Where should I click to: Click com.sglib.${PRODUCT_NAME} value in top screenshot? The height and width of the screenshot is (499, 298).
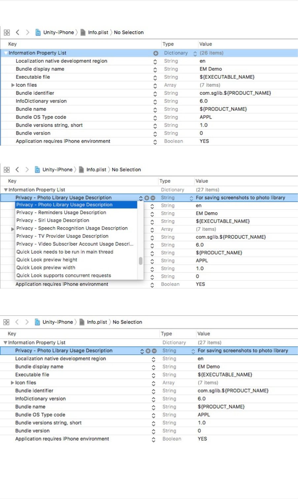pyautogui.click(x=235, y=93)
